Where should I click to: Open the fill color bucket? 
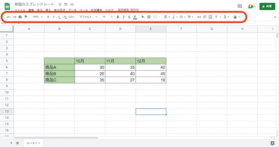[x=143, y=17]
